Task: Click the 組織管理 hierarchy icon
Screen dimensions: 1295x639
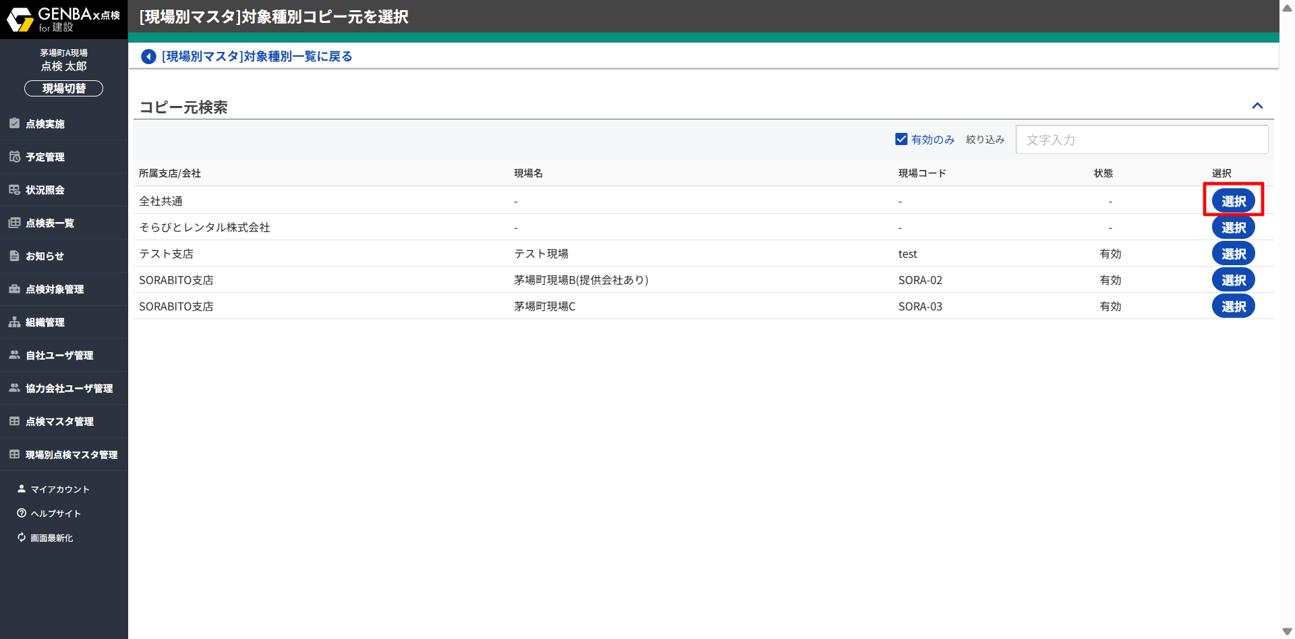Action: (x=14, y=322)
